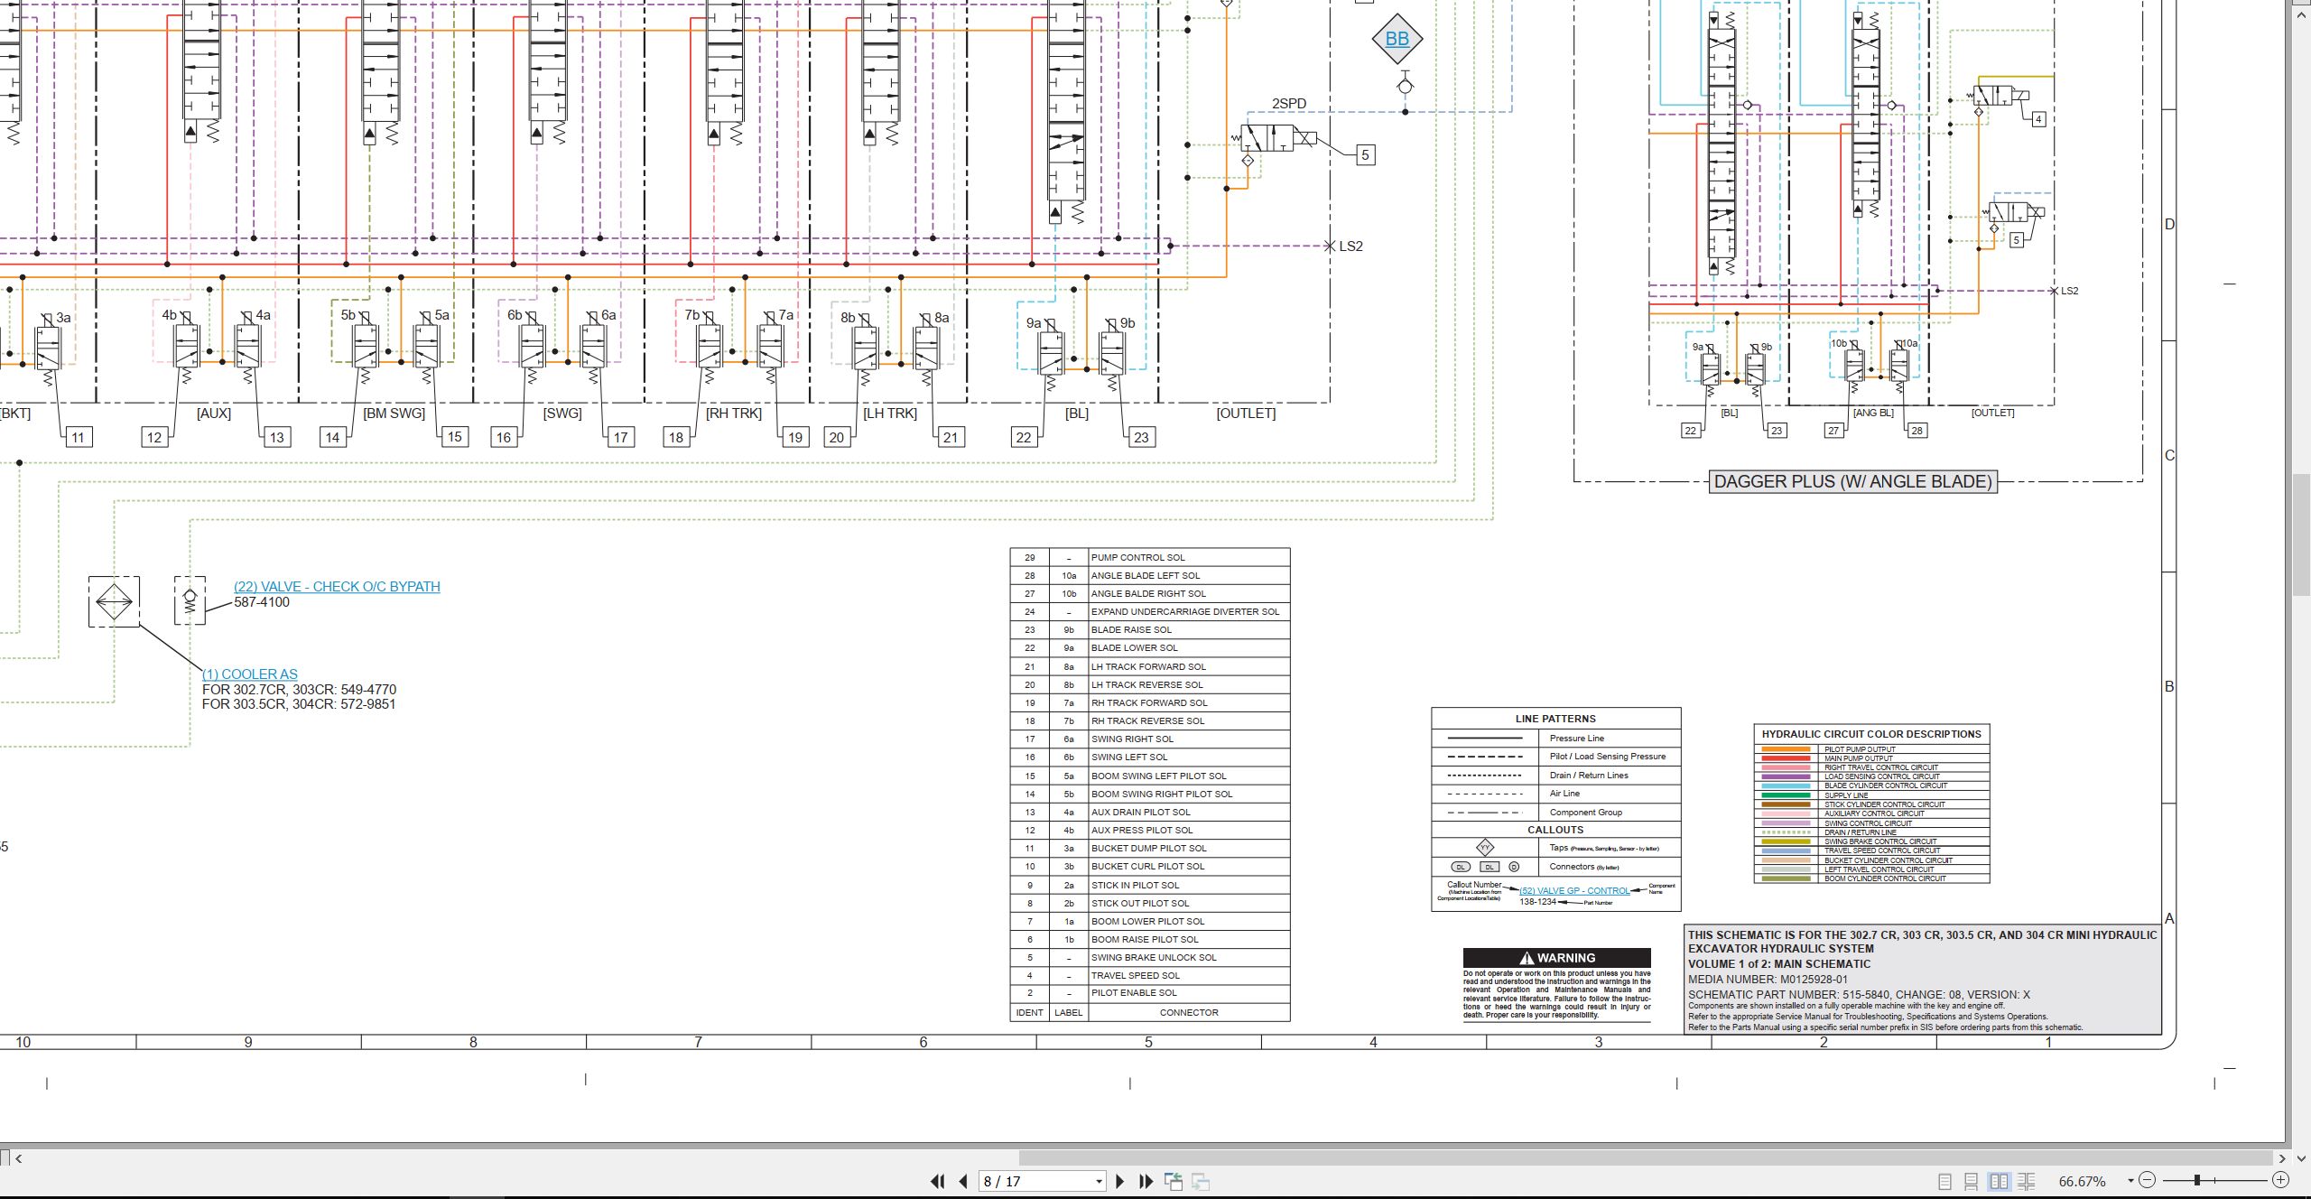Click the BOOM RAISE PILOT SOL row

tap(1149, 939)
